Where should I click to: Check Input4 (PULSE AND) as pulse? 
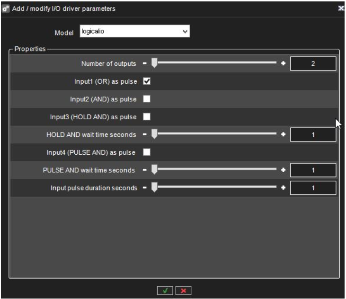(x=147, y=152)
